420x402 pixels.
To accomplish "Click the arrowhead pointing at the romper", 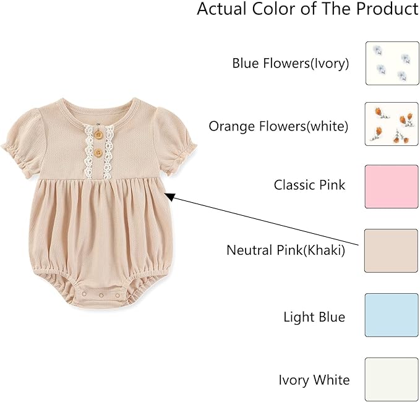I will [x=170, y=197].
